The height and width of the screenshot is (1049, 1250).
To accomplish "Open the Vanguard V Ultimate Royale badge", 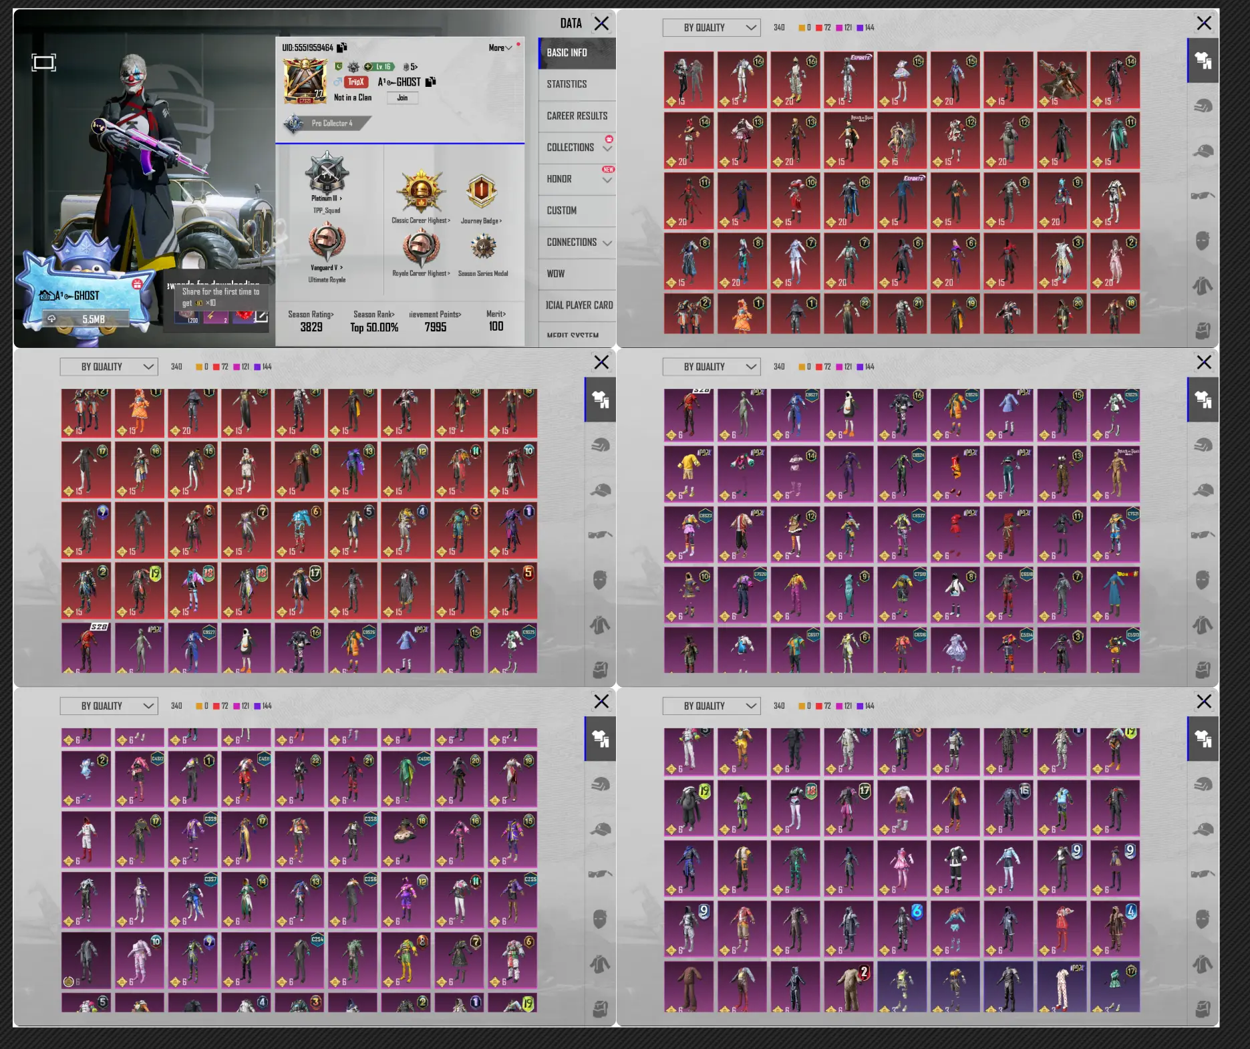I will click(326, 243).
